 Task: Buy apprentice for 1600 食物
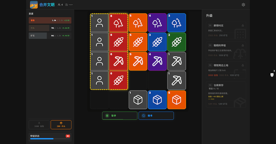(39, 125)
